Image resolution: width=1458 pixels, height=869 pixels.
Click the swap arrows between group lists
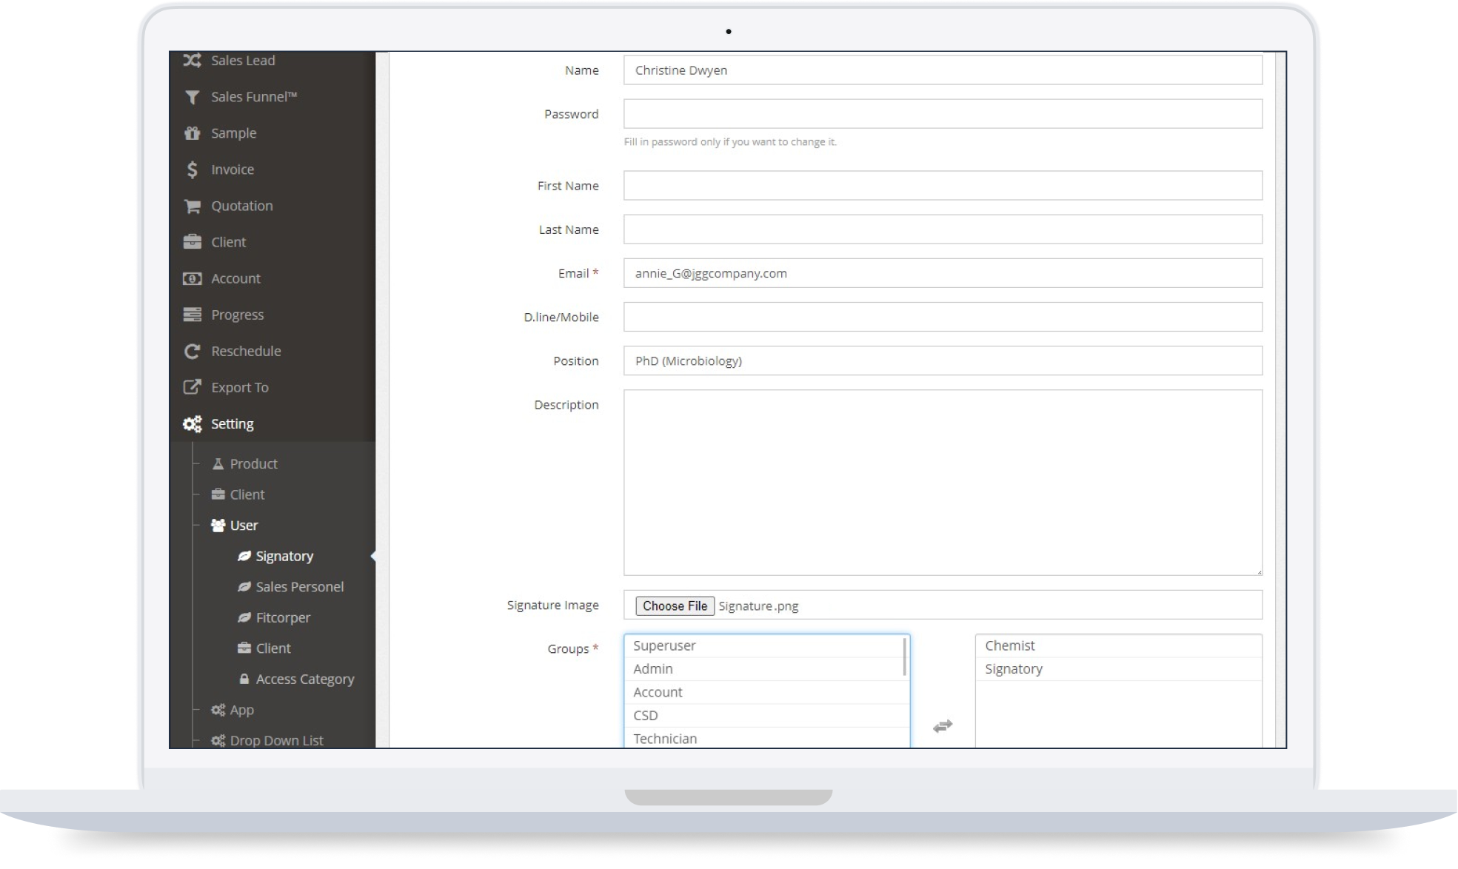(x=942, y=726)
